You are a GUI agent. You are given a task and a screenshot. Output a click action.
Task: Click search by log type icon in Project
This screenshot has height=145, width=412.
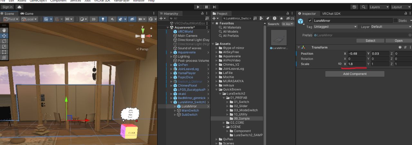pyautogui.click(x=275, y=19)
